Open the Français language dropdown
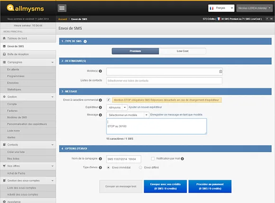Screen dimensions: 275x203 coord(221,8)
